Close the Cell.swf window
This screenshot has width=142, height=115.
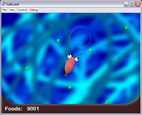pos(138,4)
